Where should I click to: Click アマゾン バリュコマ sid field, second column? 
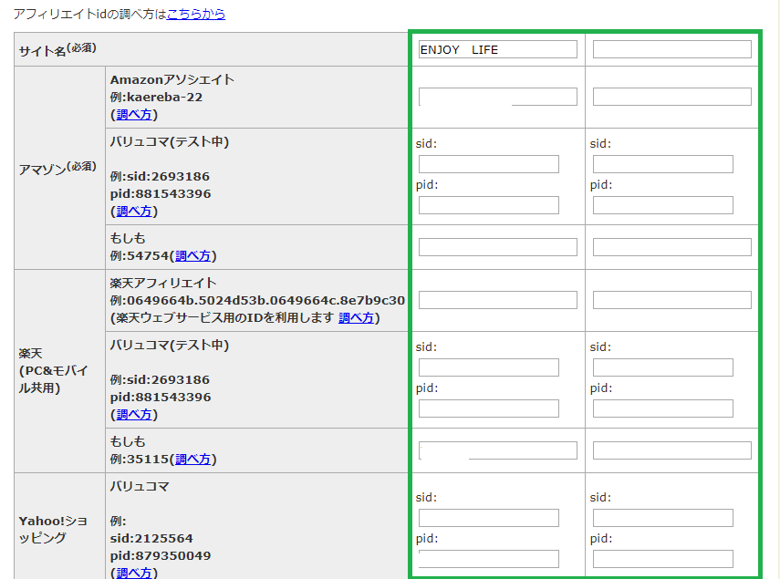[x=662, y=164]
